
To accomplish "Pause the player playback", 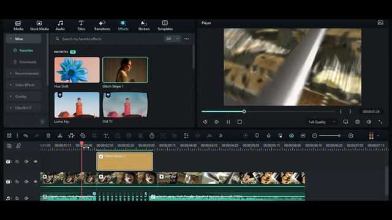I will [x=228, y=122].
